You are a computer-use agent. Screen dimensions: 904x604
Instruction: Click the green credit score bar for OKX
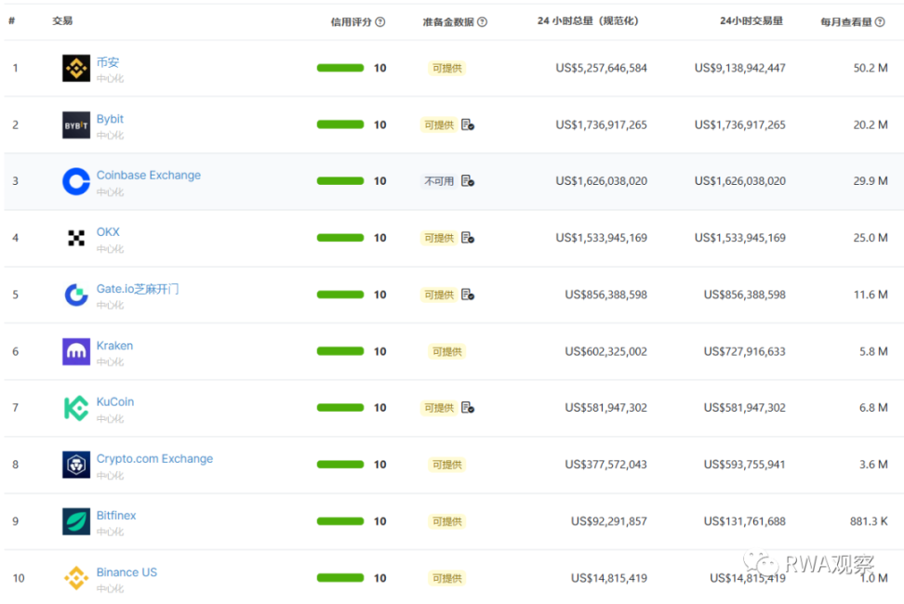[x=340, y=238]
